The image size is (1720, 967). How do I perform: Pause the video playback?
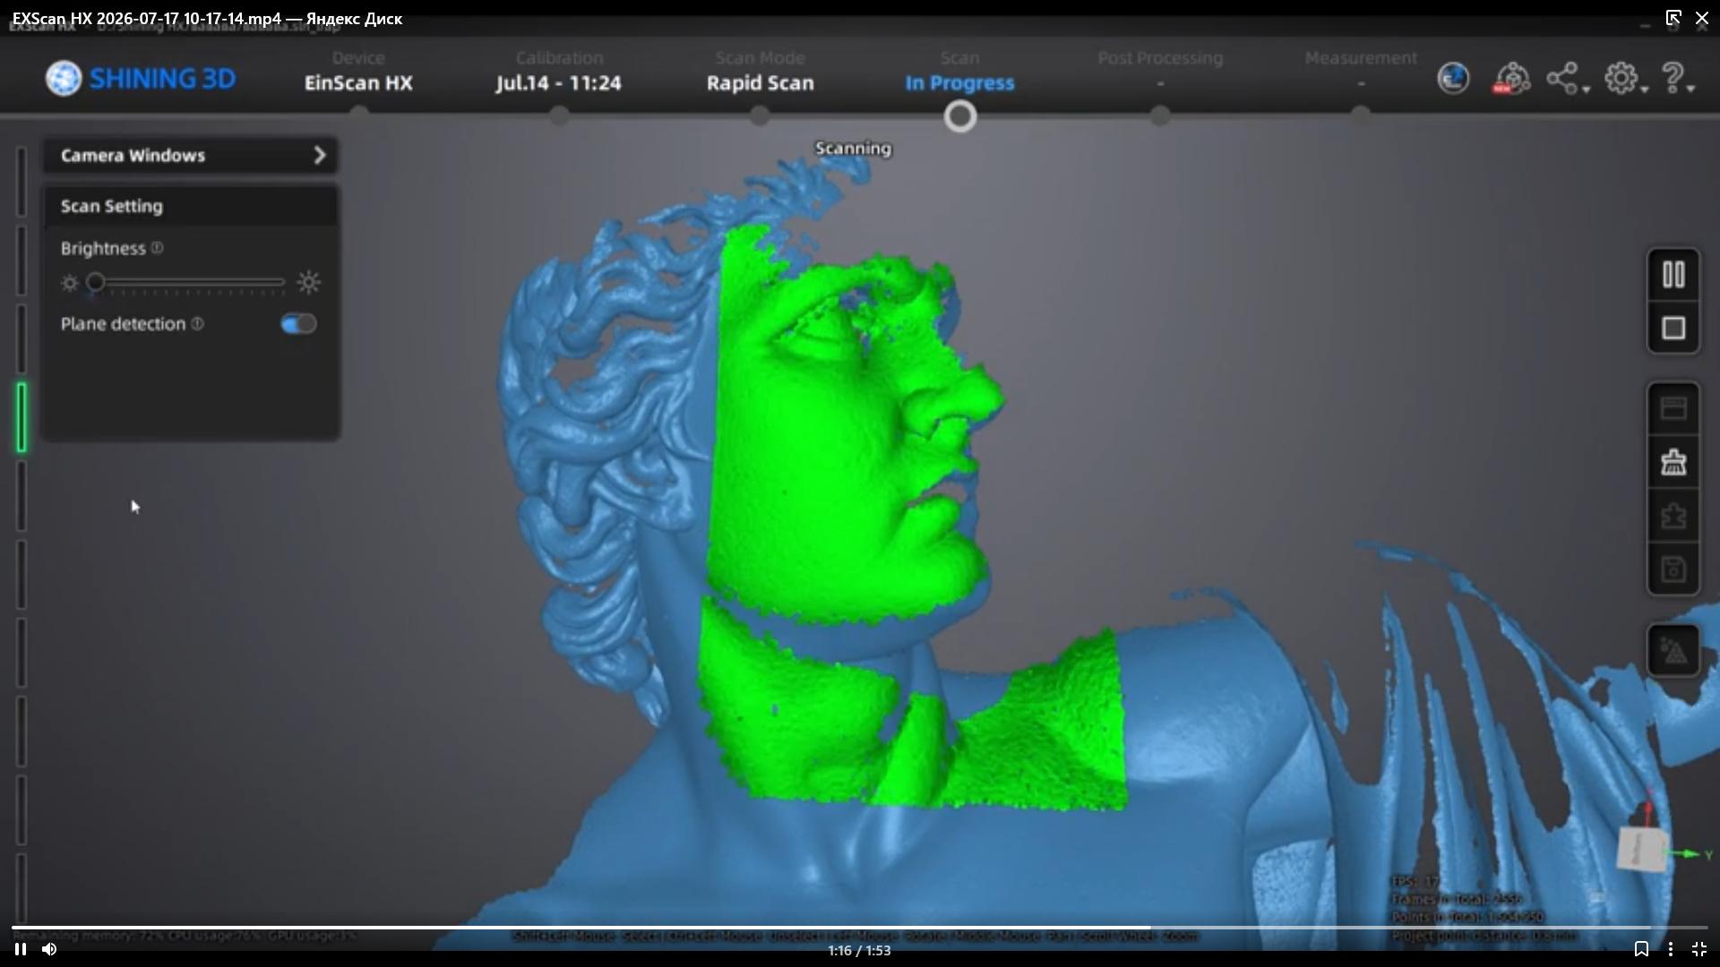(x=20, y=949)
